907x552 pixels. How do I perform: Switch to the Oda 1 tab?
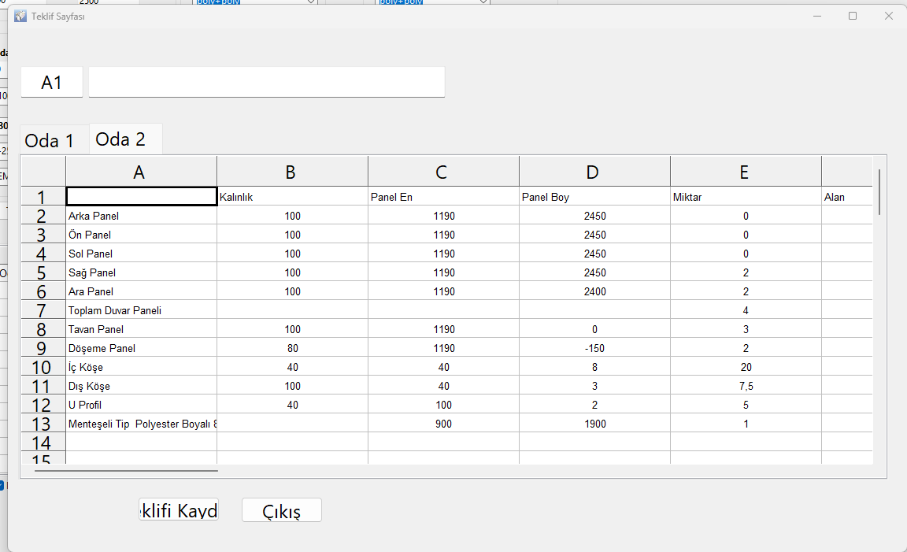click(49, 139)
